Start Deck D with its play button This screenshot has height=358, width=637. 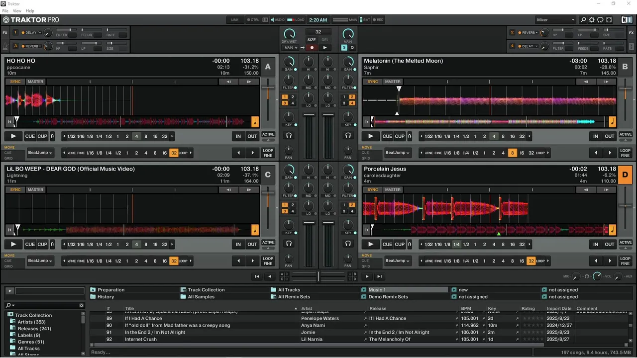pos(370,244)
